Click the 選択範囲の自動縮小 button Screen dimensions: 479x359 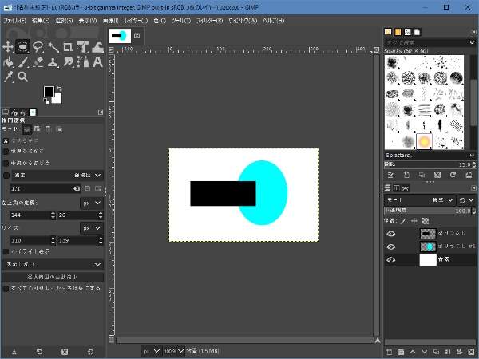click(x=53, y=277)
